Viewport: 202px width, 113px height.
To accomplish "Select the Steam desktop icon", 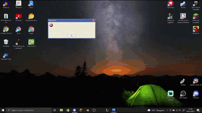I will pos(183,4).
